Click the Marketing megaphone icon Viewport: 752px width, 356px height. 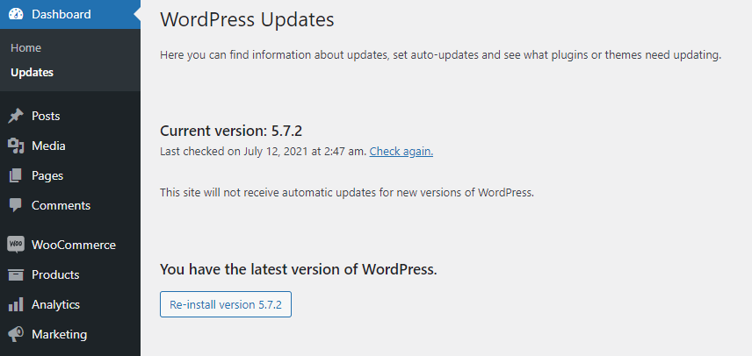coord(16,334)
